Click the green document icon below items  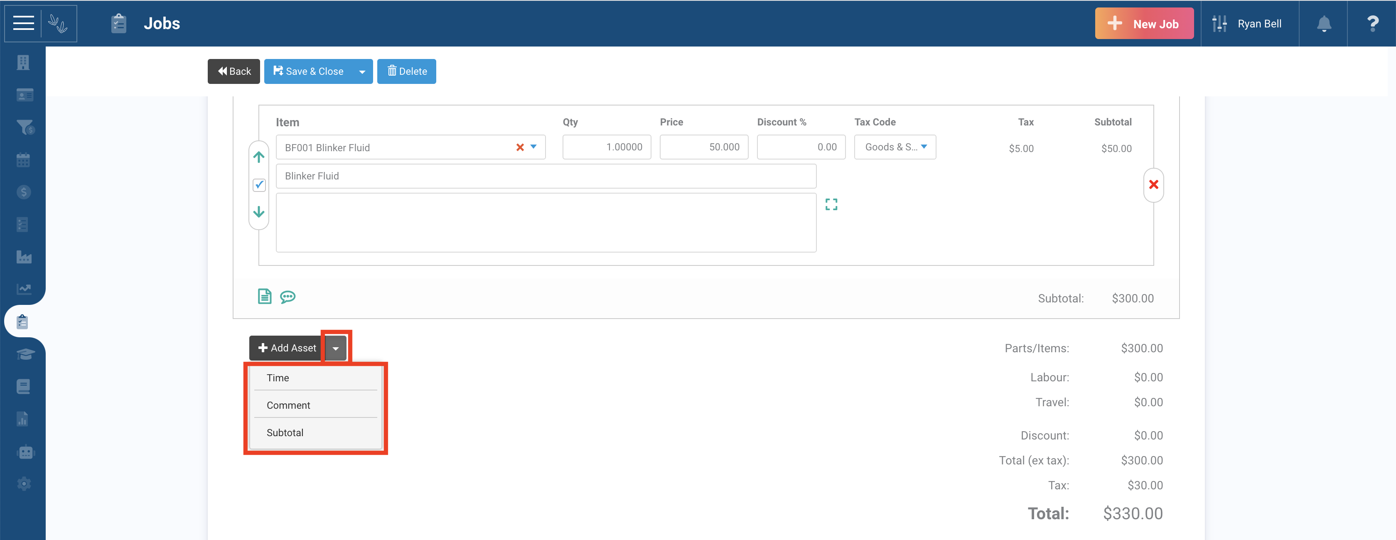pyautogui.click(x=265, y=296)
